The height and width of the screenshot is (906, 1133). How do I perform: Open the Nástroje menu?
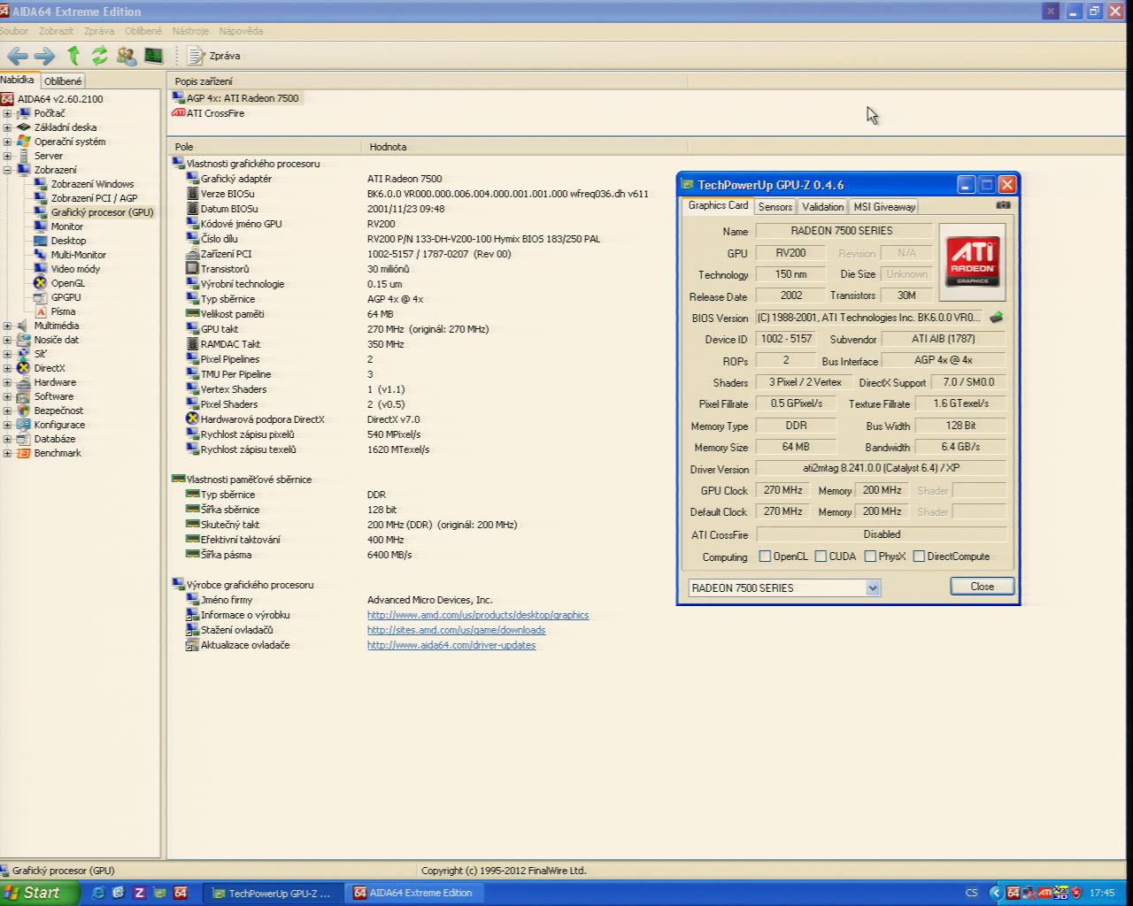(x=190, y=31)
